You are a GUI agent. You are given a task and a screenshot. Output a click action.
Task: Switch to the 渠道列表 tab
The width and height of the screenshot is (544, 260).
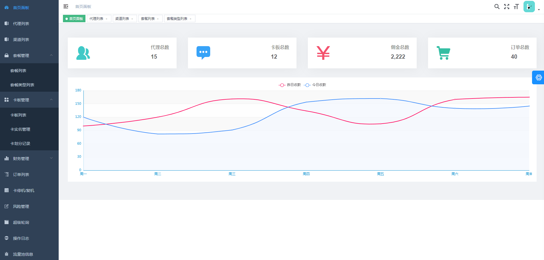point(122,19)
